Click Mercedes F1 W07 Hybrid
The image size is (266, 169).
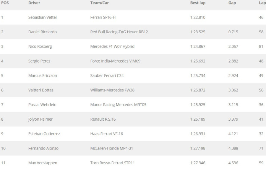coord(112,47)
